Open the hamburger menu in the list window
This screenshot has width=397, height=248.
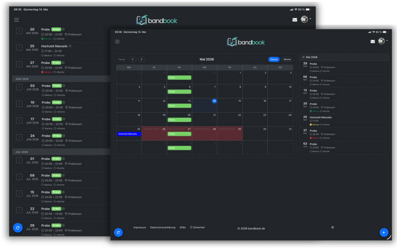point(16,20)
